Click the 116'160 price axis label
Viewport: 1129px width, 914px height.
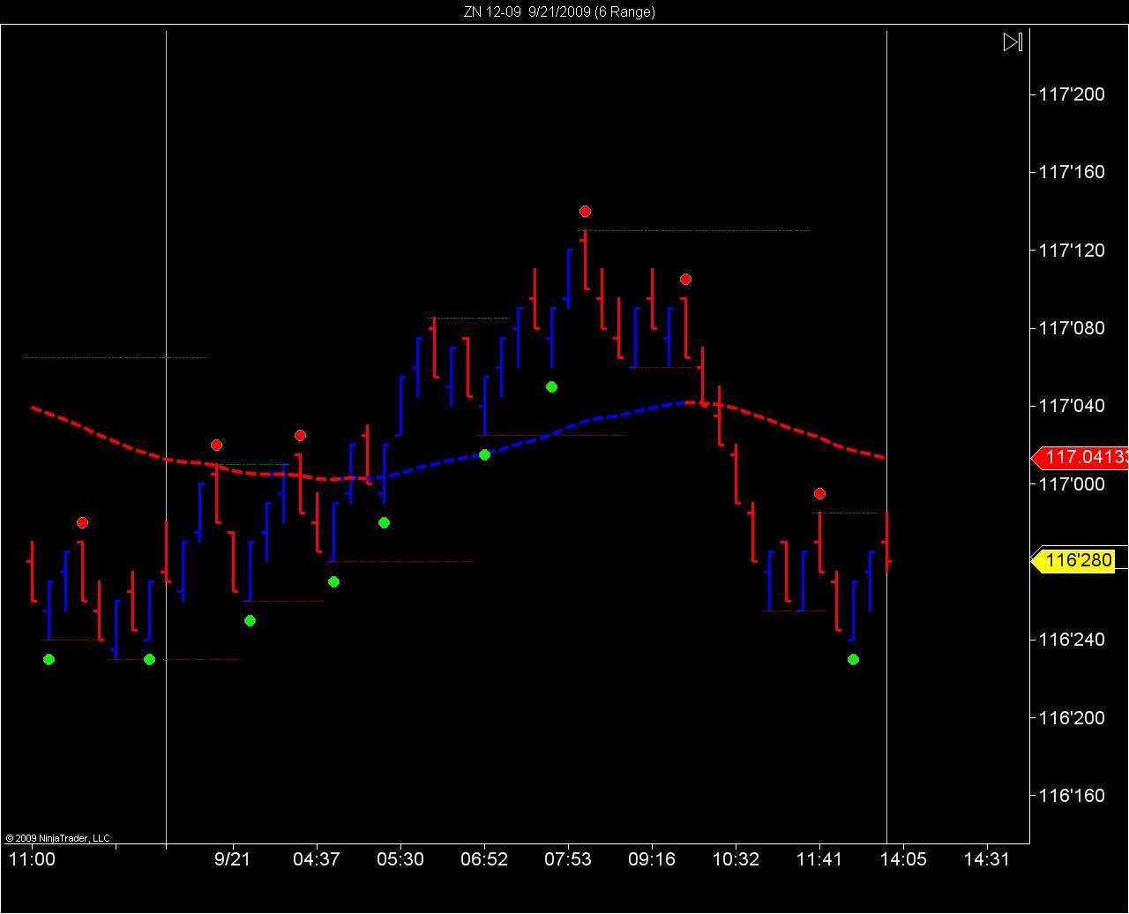click(1072, 796)
